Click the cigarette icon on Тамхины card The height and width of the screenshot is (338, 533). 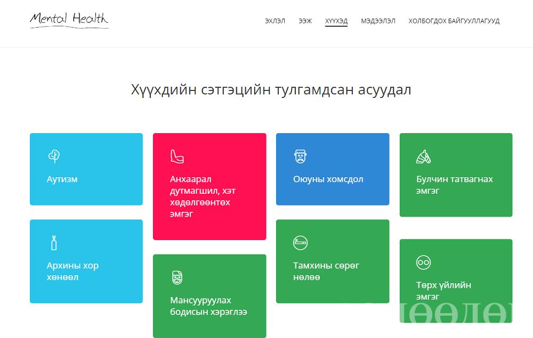tap(301, 243)
